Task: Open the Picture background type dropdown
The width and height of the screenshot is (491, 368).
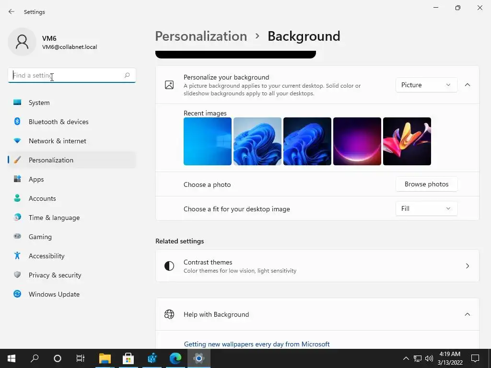Action: 426,85
